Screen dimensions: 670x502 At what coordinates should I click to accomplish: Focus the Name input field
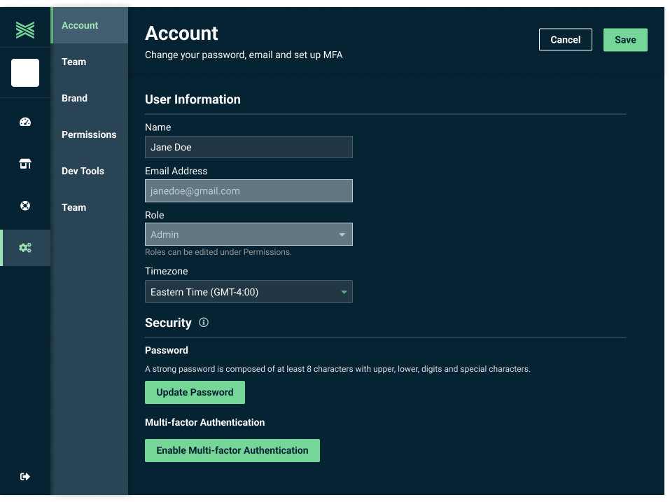coord(249,147)
